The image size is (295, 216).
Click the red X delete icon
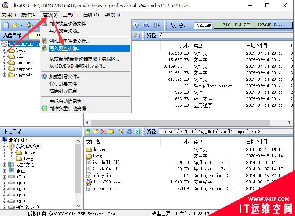click(x=103, y=131)
